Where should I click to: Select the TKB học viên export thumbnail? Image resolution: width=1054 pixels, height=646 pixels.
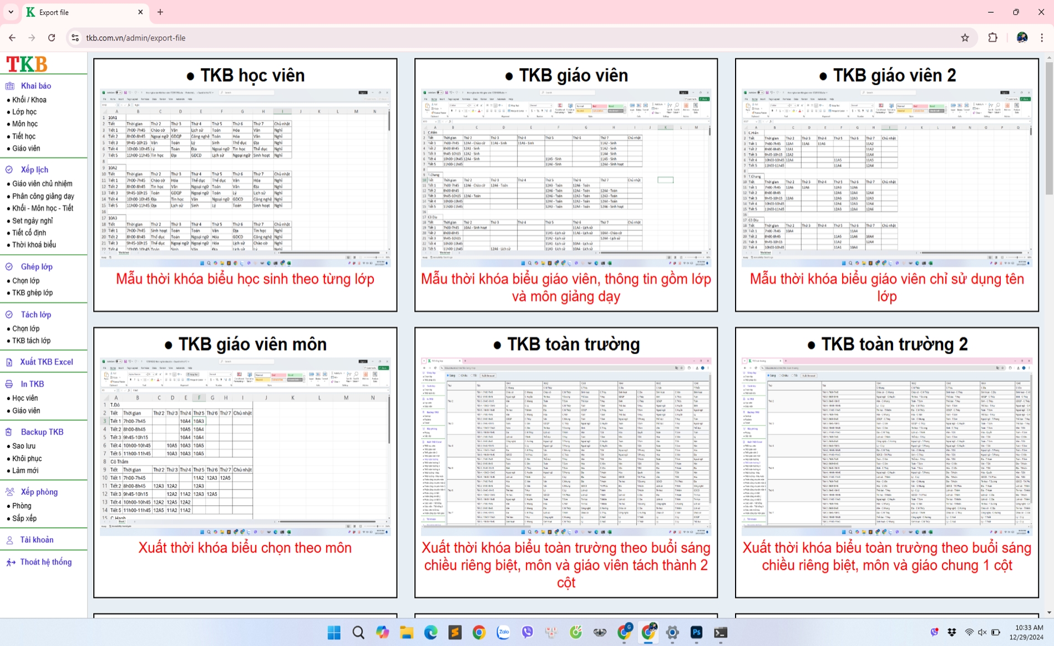pos(245,178)
